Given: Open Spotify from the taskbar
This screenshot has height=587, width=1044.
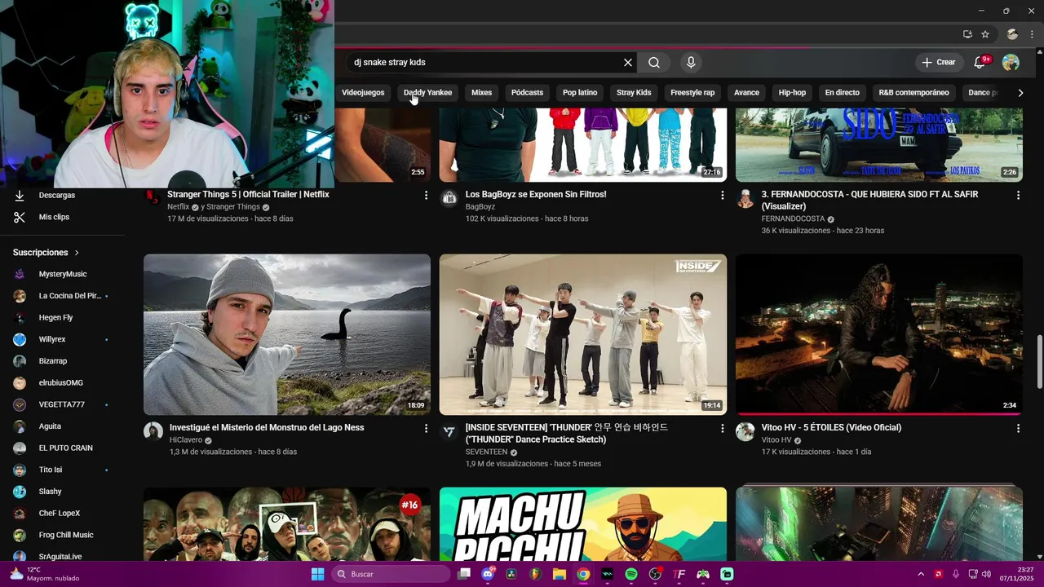Looking at the screenshot, I should [x=631, y=574].
